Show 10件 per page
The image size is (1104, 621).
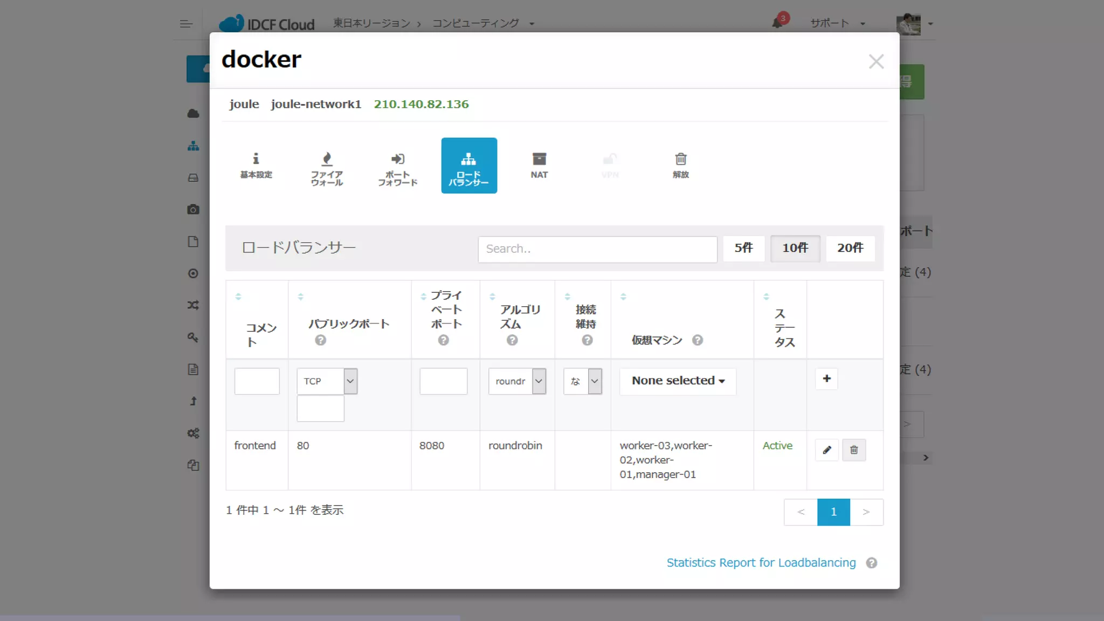[x=795, y=248]
